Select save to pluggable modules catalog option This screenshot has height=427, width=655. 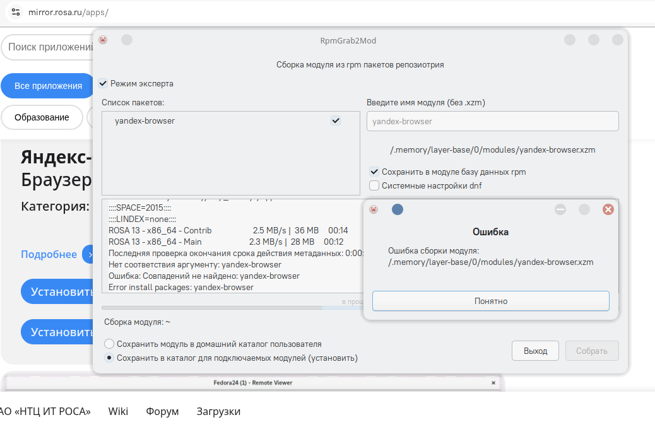click(x=109, y=358)
